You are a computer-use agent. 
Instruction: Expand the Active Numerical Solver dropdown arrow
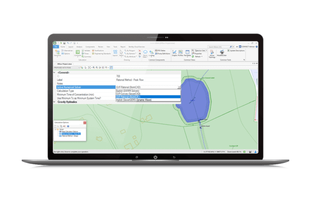tap(179, 87)
